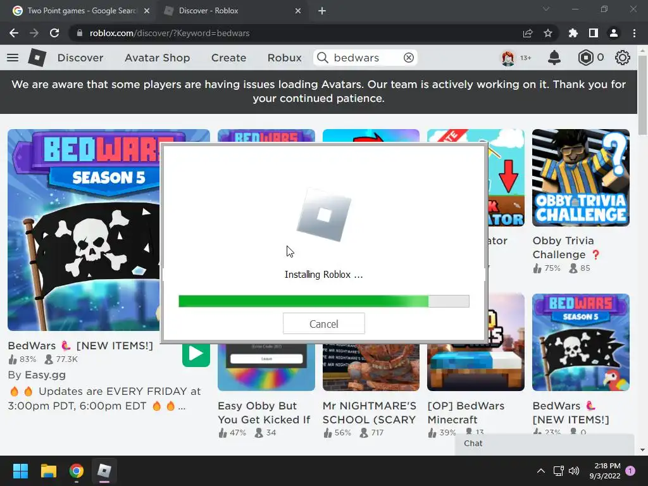Image resolution: width=648 pixels, height=486 pixels.
Task: Open the Robux page
Action: pos(284,58)
